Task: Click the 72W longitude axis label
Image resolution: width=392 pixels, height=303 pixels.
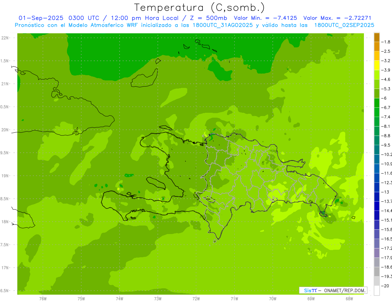Action: pos(196,299)
